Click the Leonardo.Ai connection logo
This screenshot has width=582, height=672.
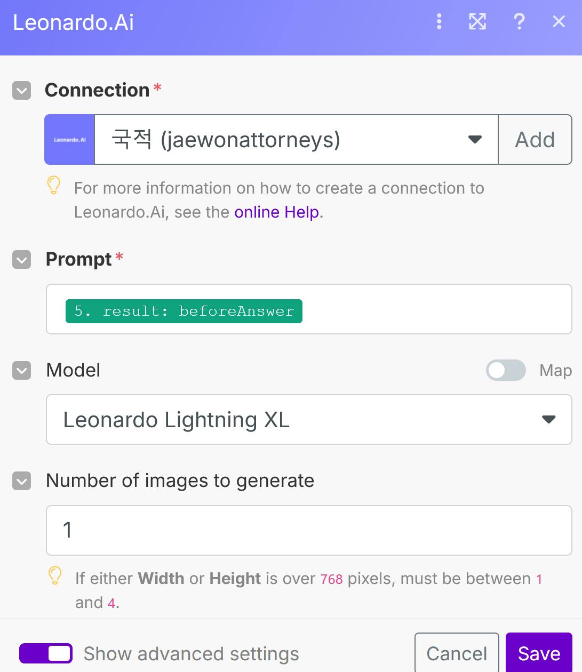[70, 140]
